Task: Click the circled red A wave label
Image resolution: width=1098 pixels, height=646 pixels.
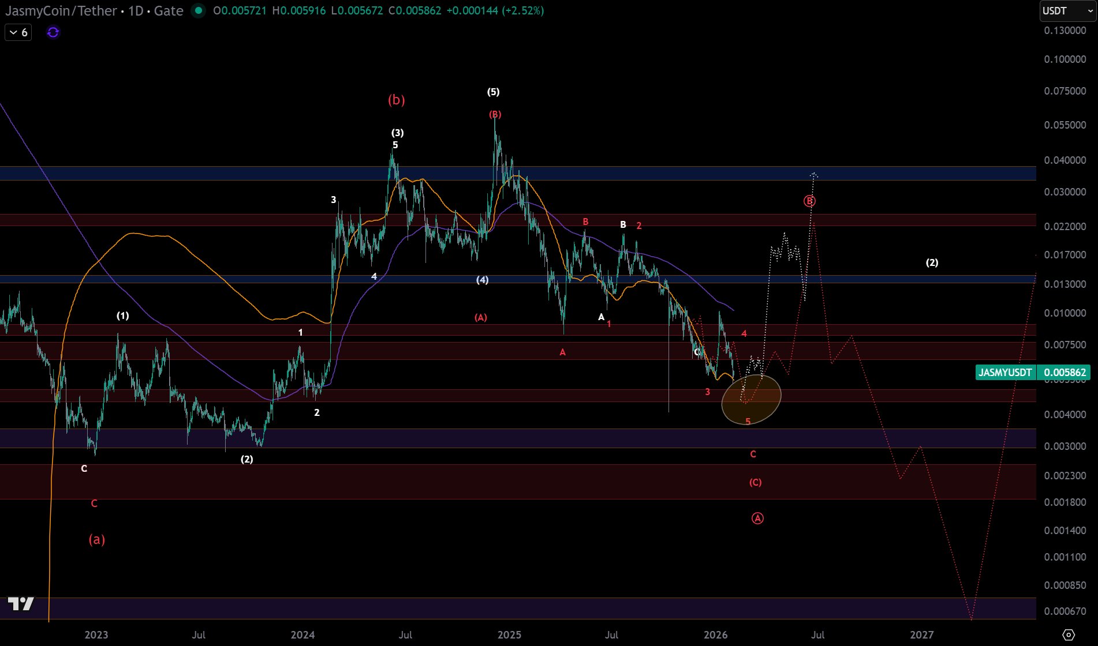Action: click(757, 519)
